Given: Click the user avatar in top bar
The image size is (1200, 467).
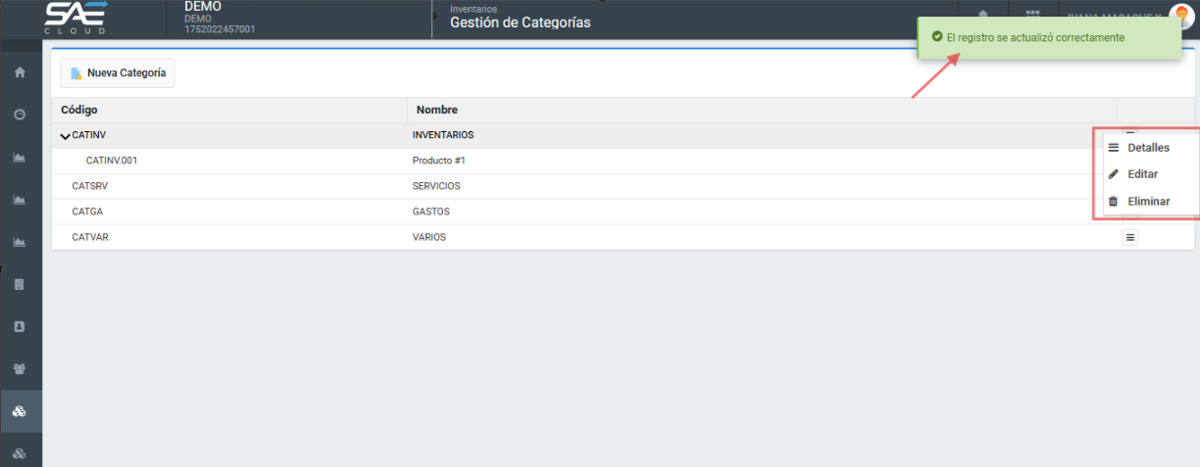Looking at the screenshot, I should click(1180, 17).
